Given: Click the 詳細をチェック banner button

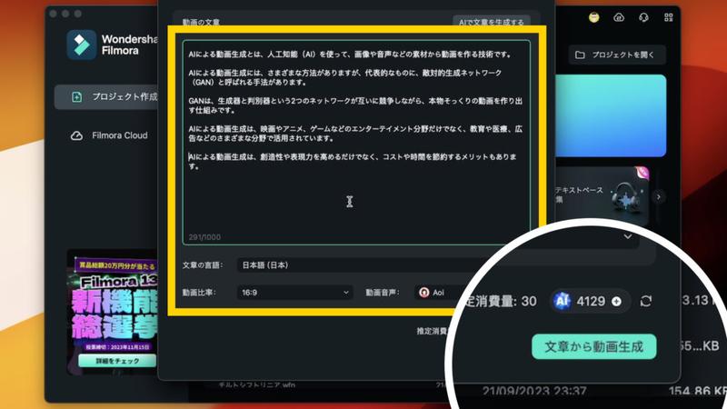Looking at the screenshot, I should point(117,361).
